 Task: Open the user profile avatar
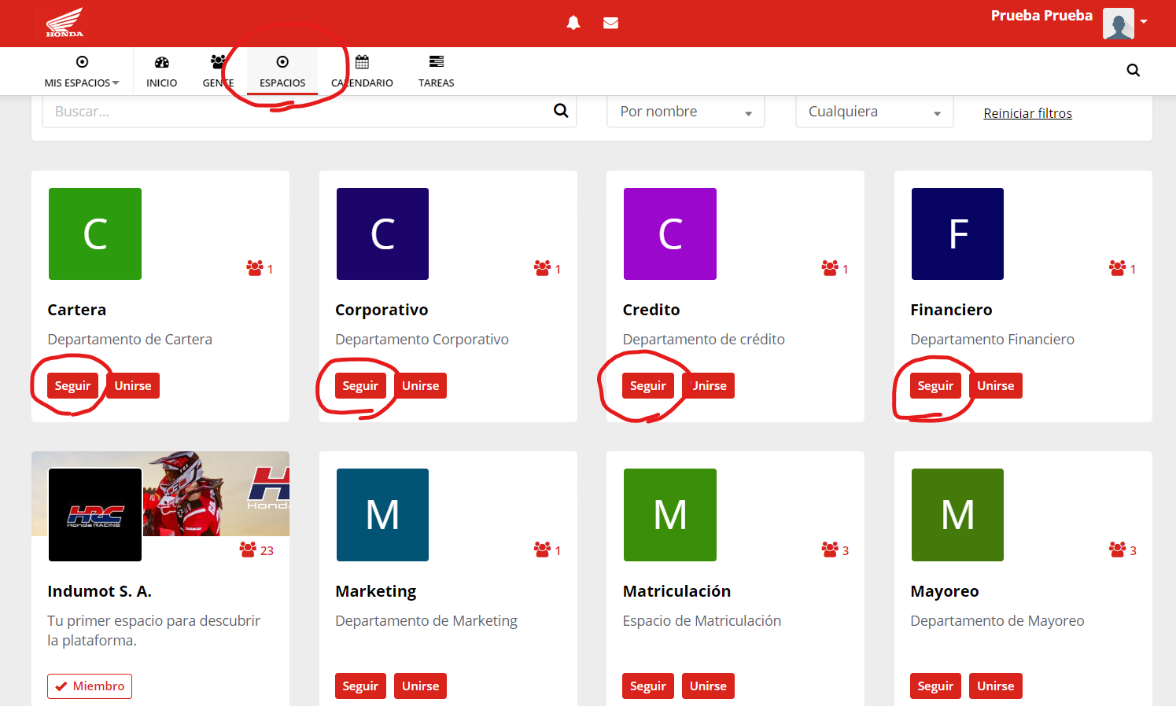(1118, 24)
